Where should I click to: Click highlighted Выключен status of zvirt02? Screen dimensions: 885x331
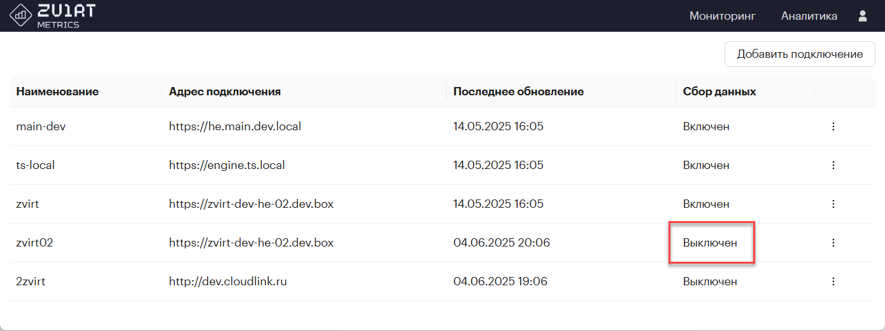[710, 243]
